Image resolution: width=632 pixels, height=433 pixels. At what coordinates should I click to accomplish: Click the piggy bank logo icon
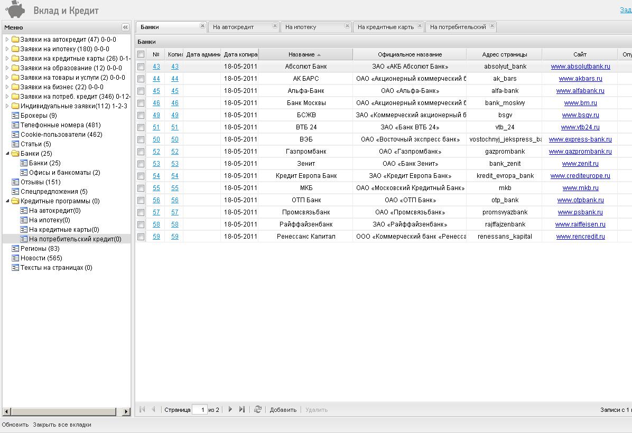tap(15, 10)
